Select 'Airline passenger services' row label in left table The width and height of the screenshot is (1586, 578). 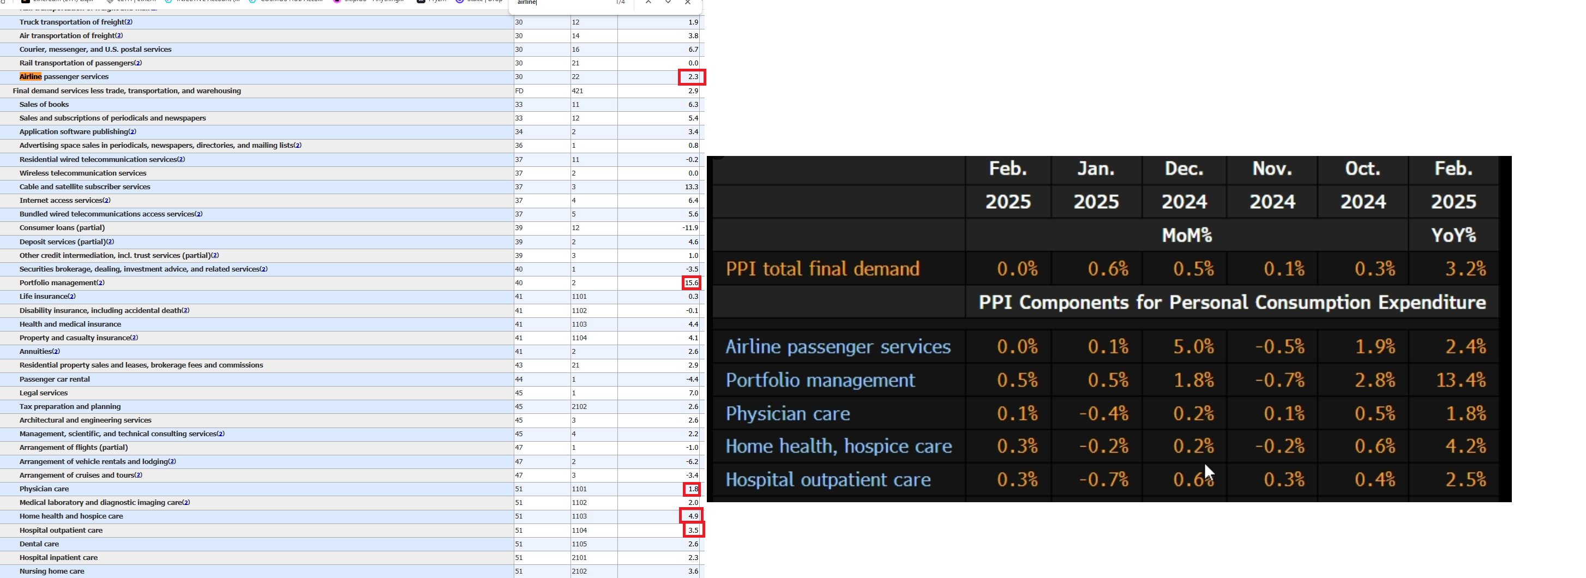click(x=64, y=77)
